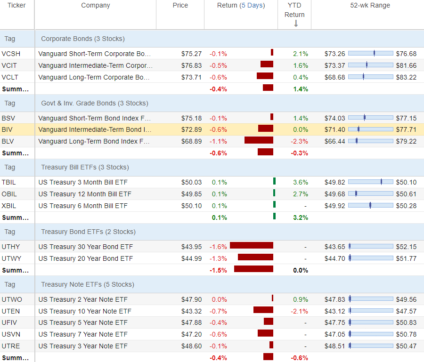Viewport: 424px width, 362px height.
Task: Click the BLV 5-day return bar
Action: click(x=259, y=140)
